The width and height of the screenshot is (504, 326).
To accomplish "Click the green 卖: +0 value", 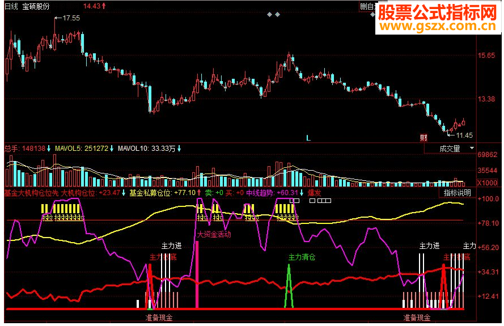I will pos(214,193).
